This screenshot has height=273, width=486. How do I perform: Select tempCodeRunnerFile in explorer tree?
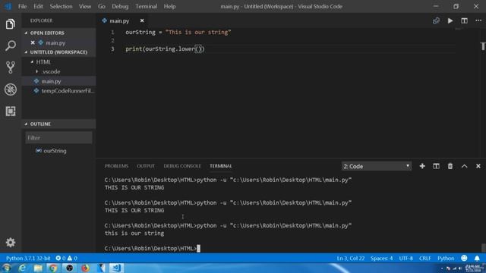(x=58, y=91)
